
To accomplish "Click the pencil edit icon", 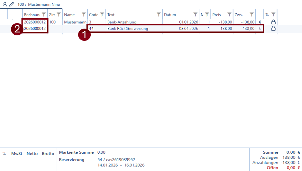I will (12, 4).
